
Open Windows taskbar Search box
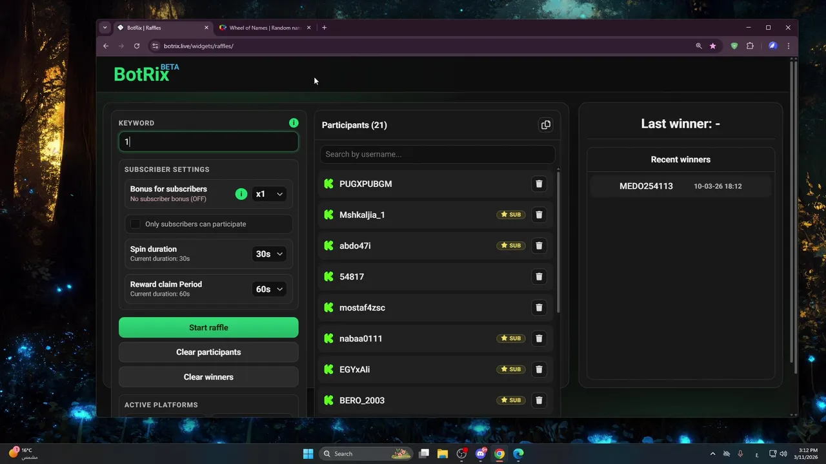[367, 454]
